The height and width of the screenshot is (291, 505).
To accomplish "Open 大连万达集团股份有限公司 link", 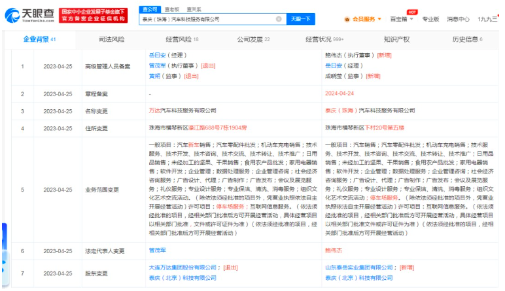I will tap(183, 267).
